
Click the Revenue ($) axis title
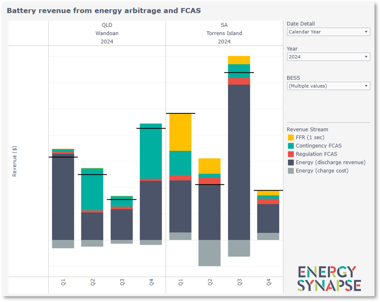click(x=14, y=161)
